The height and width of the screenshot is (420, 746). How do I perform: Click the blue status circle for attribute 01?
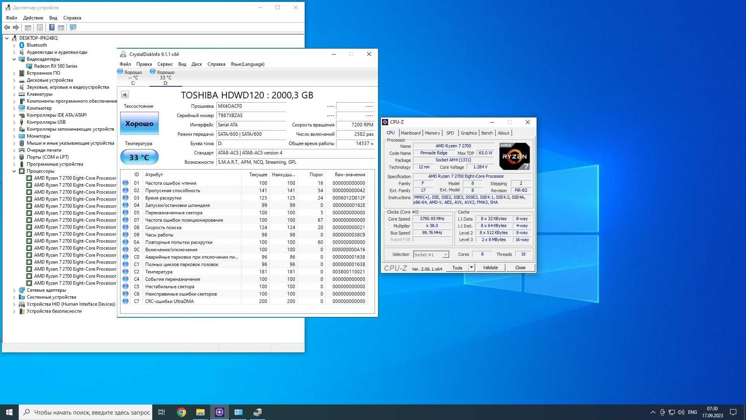click(x=125, y=183)
